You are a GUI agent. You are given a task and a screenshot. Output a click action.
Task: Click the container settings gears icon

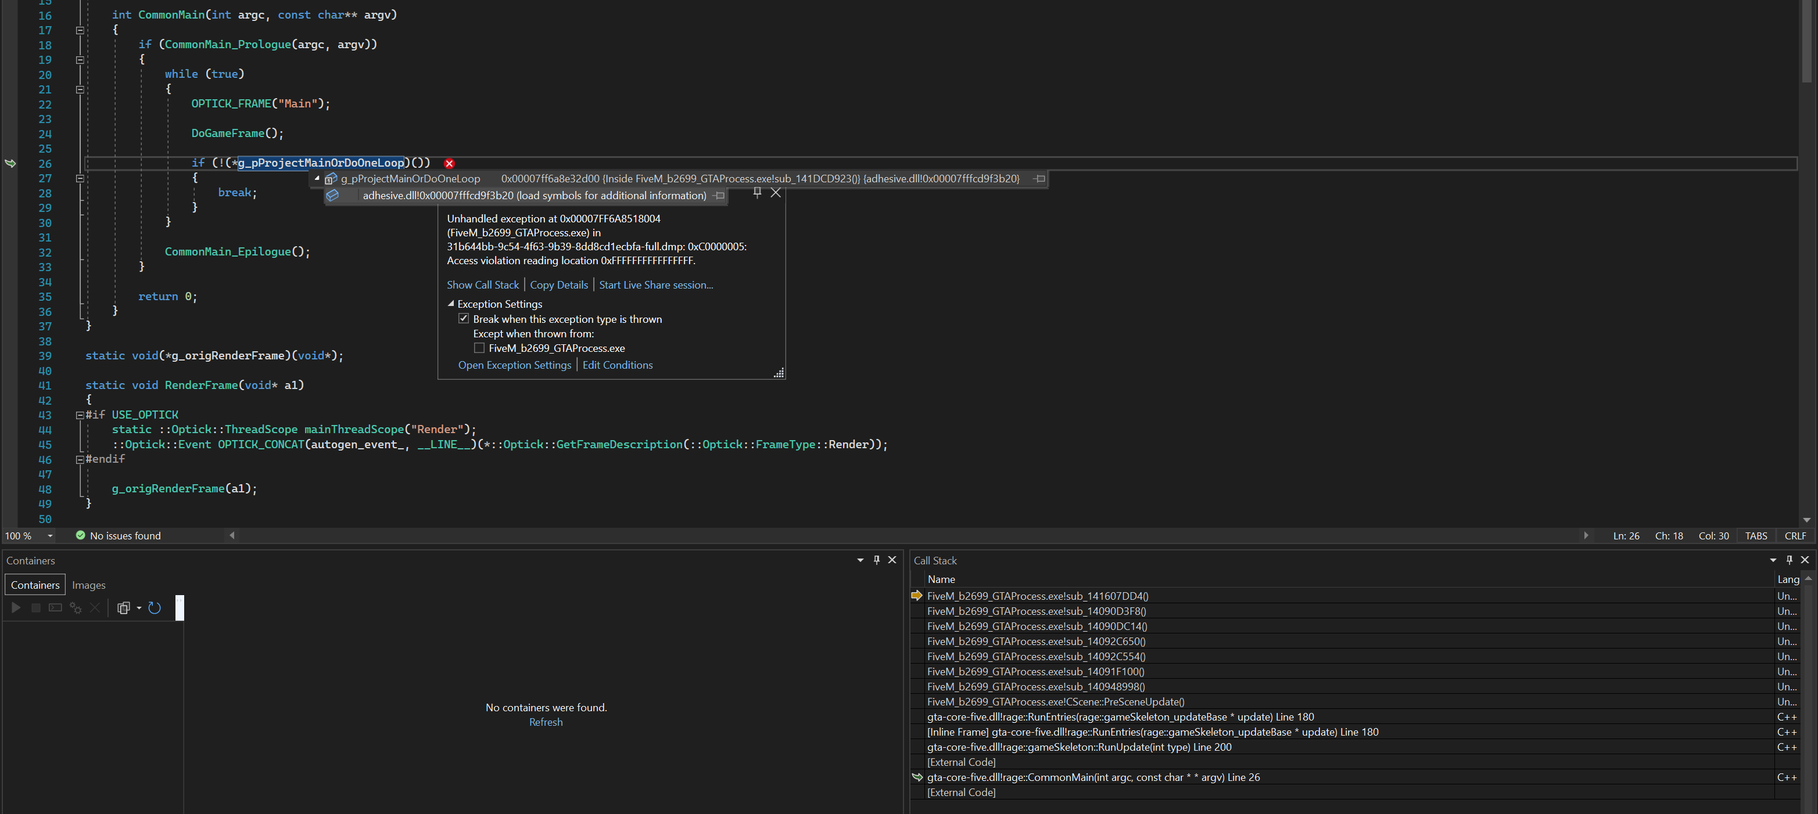(x=76, y=607)
